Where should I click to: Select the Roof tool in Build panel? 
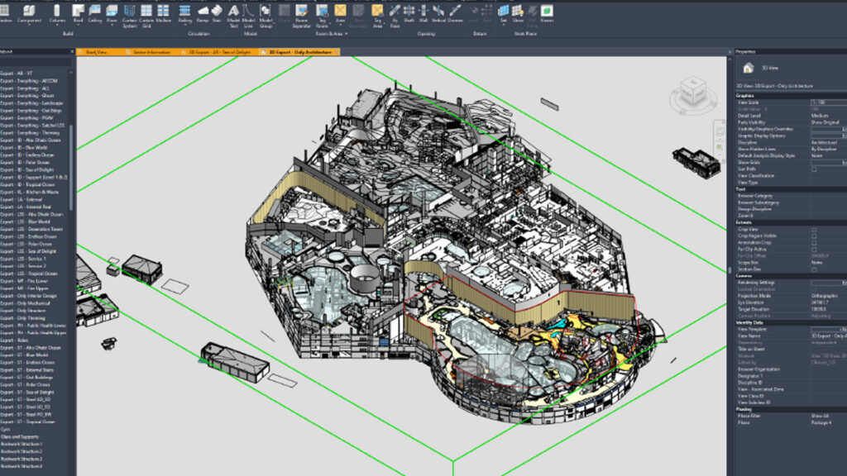[x=79, y=12]
